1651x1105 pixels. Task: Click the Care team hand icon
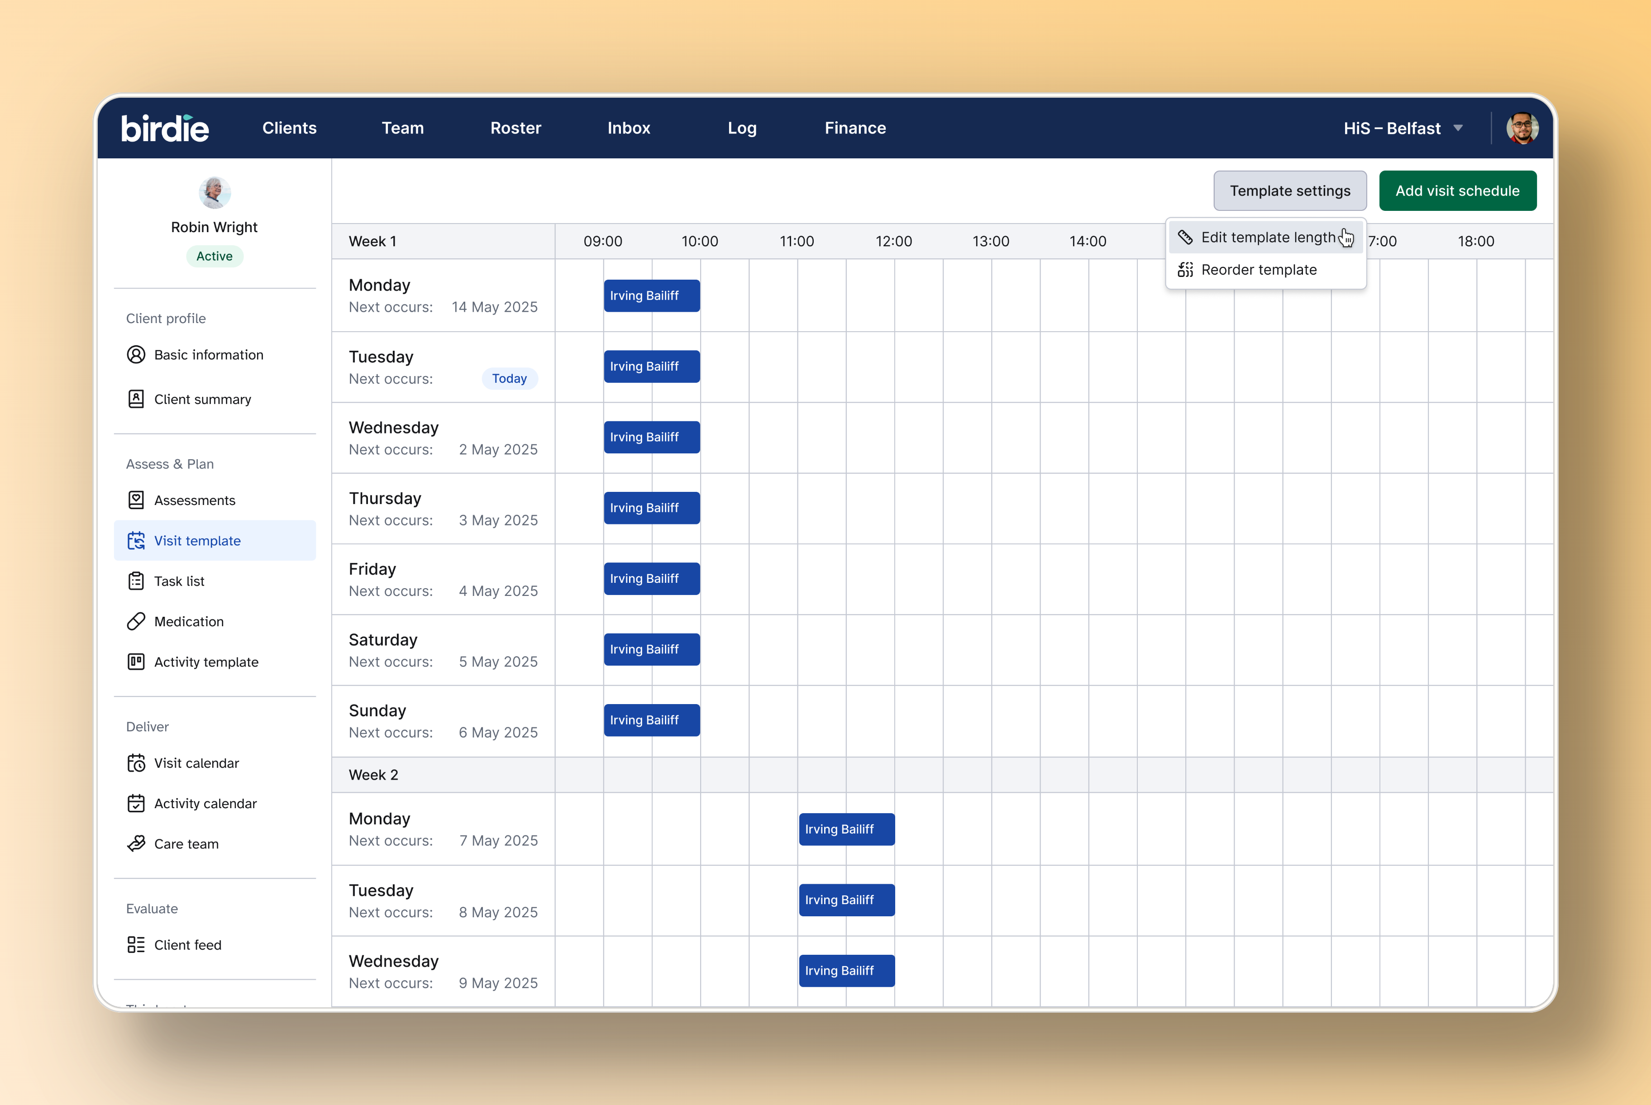tap(136, 843)
